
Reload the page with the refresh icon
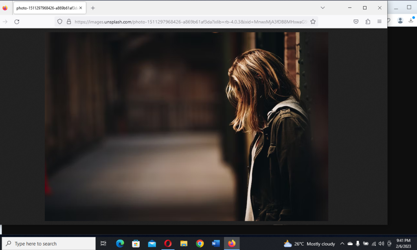coord(17,22)
